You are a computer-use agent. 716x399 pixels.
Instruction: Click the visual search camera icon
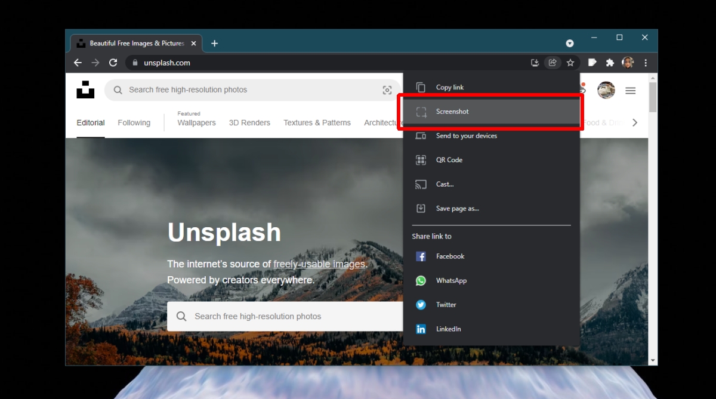click(387, 90)
